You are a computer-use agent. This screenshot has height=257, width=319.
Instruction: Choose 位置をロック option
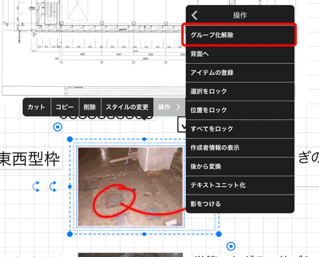[x=240, y=110]
